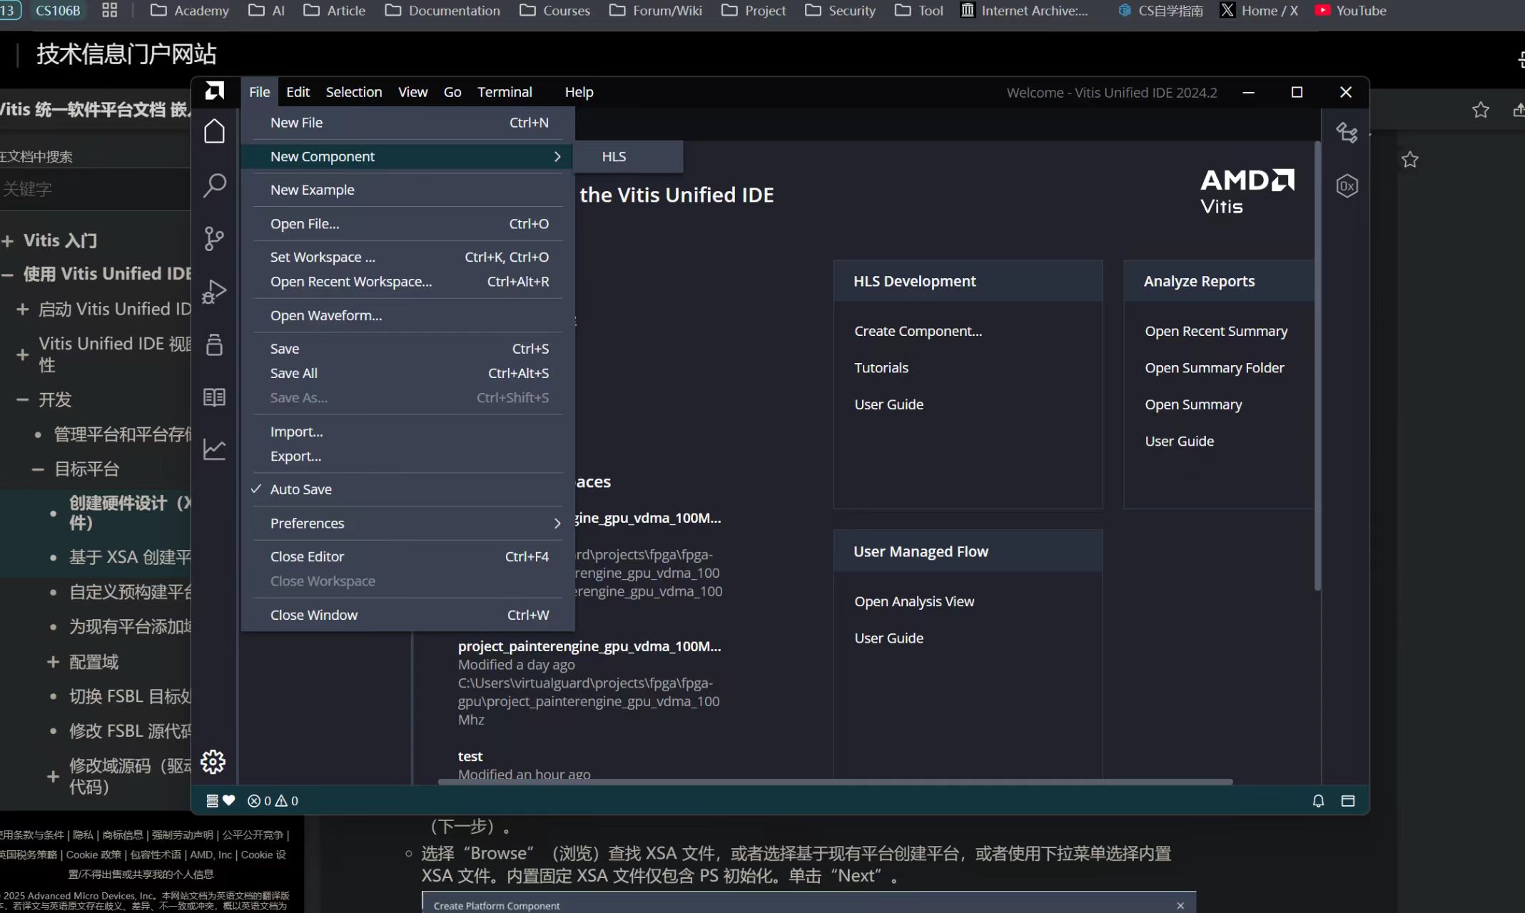Click the Welcome page horizontal scrollbar
Screen dimensions: 1525x913
(835, 782)
